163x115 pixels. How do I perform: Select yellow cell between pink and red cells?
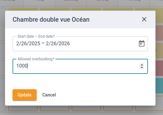[x=159, y=51]
